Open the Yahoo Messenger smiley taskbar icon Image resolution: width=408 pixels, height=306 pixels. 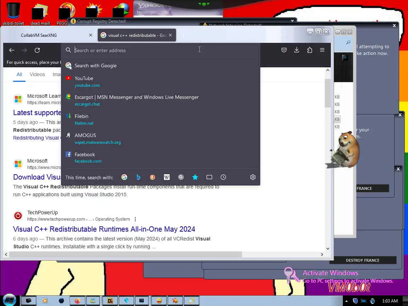pyautogui.click(x=159, y=301)
